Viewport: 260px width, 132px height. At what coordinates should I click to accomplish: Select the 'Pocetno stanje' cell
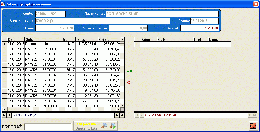point(43,44)
